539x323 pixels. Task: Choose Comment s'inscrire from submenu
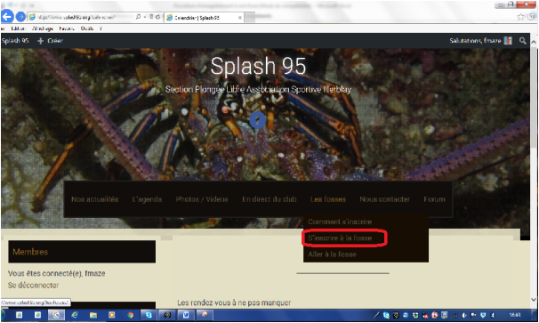pos(340,222)
